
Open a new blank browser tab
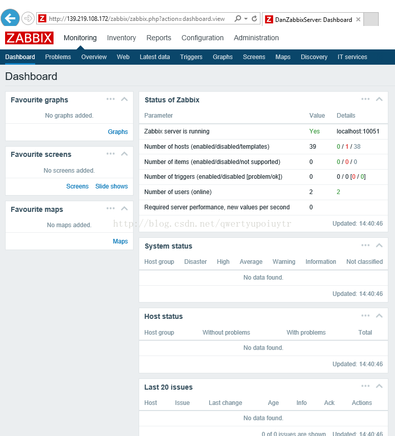click(371, 19)
